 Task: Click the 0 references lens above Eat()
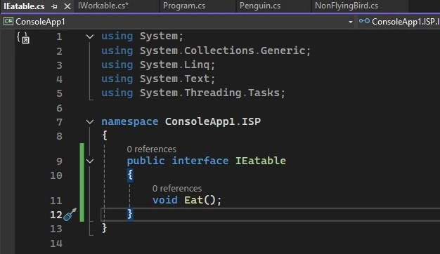(177, 189)
